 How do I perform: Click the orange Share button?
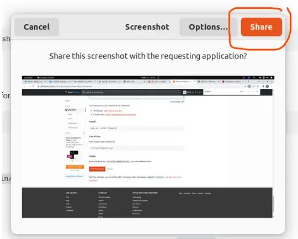click(262, 27)
